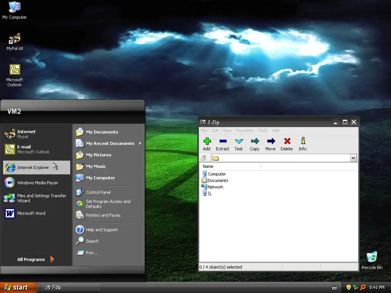
Task: Open the Microsoft Outlook desktop icon
Action: click(x=15, y=76)
